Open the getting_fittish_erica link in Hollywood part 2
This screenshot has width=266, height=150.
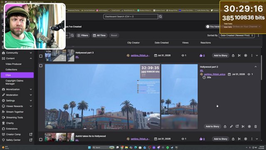[x=214, y=74]
